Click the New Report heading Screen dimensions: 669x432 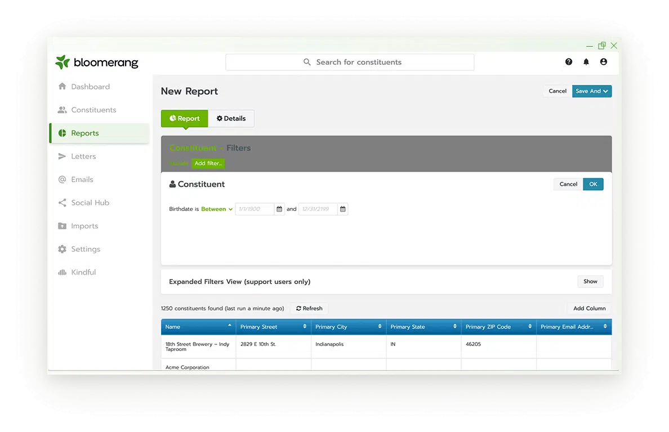pyautogui.click(x=189, y=91)
